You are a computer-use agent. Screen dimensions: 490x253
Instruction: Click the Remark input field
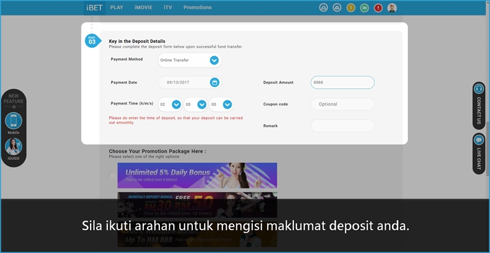[342, 126]
